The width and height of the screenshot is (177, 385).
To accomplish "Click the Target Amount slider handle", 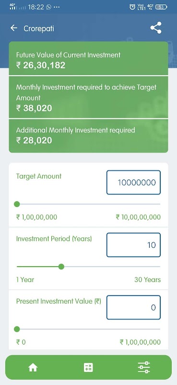I will pos(17,204).
